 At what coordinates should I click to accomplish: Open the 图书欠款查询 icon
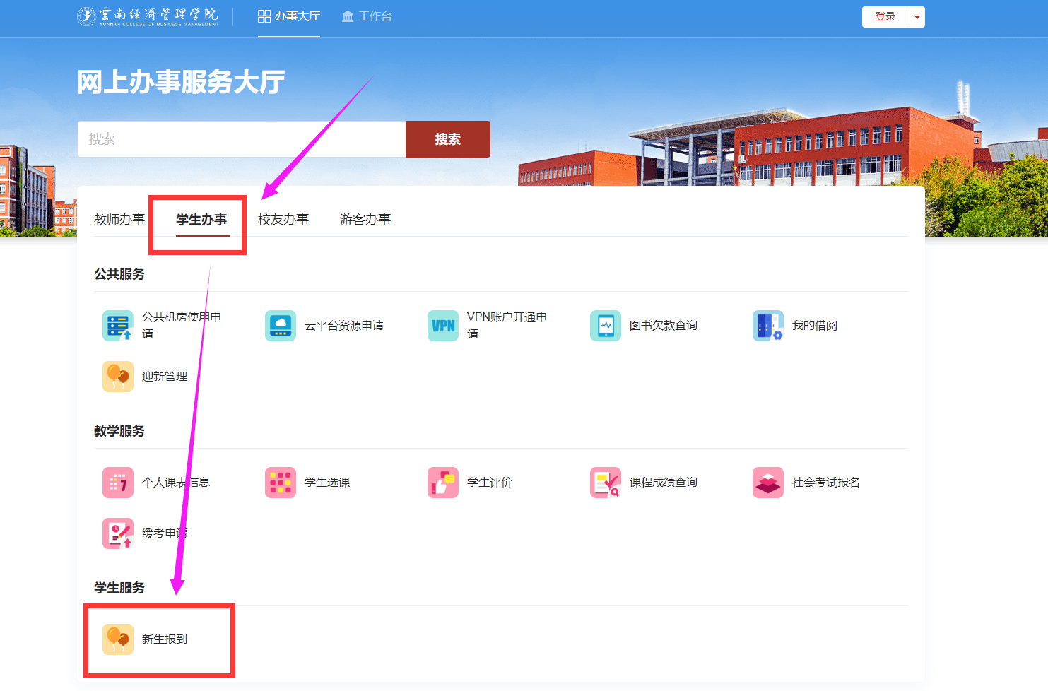pos(605,326)
